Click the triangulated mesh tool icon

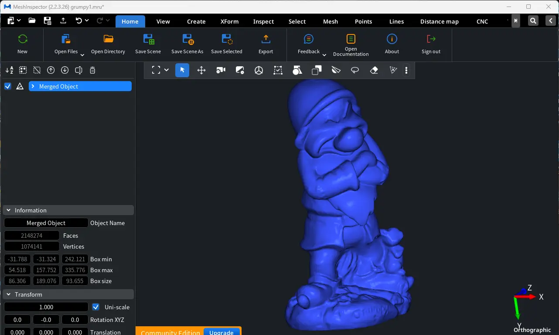(393, 70)
